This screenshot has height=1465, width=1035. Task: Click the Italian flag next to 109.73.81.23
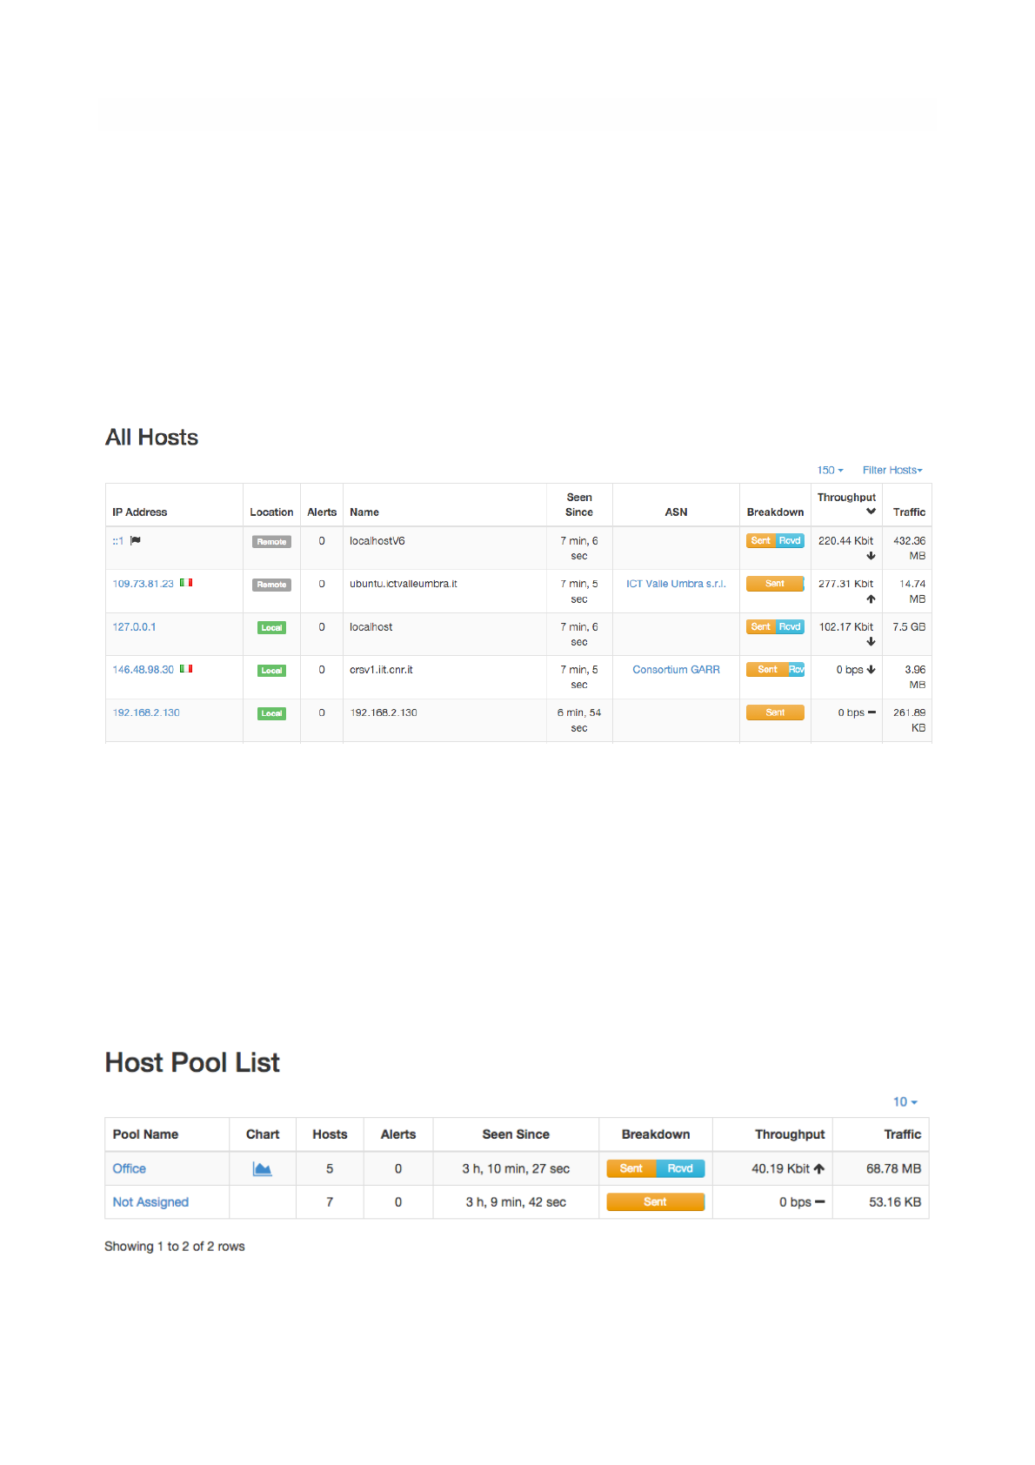(x=186, y=583)
